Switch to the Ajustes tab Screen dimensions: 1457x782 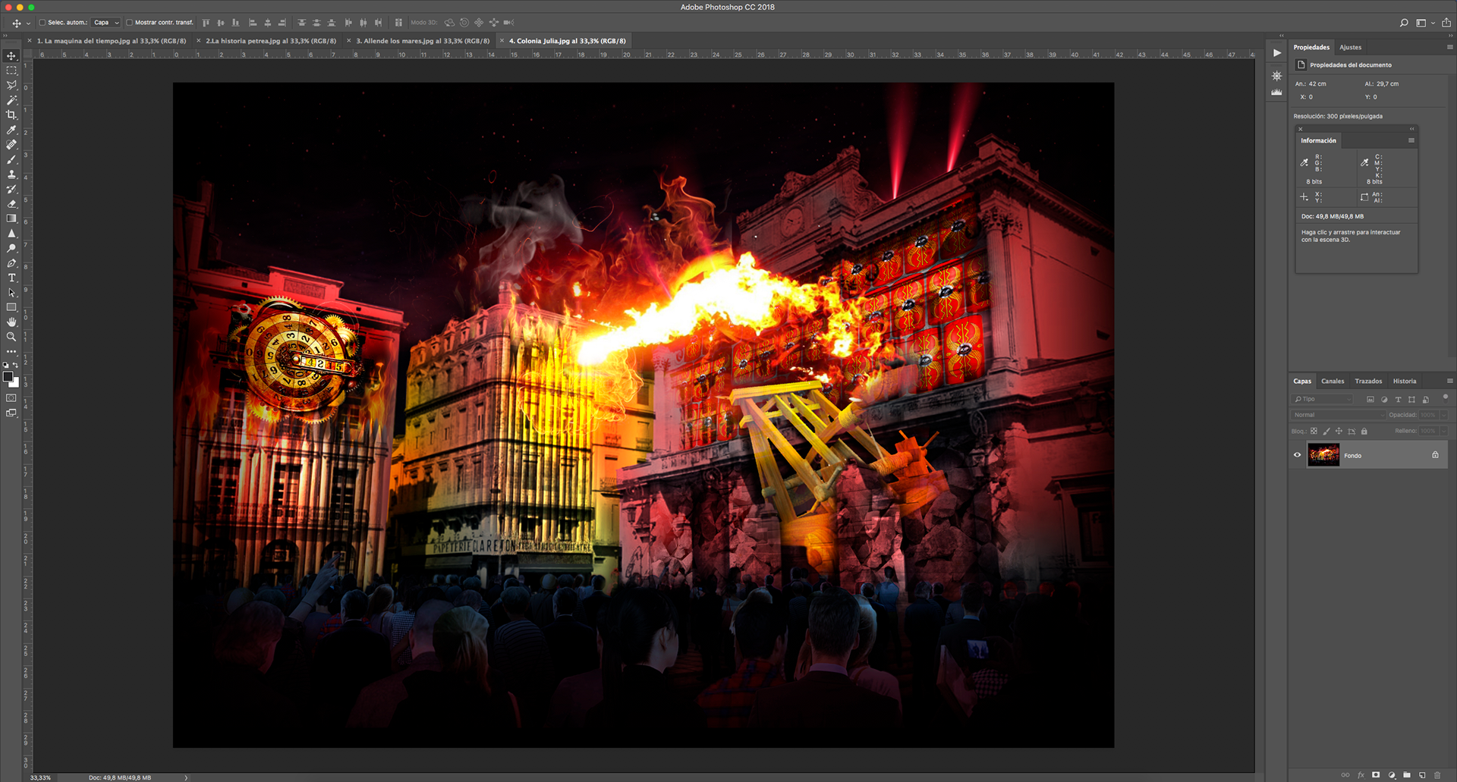[1350, 47]
